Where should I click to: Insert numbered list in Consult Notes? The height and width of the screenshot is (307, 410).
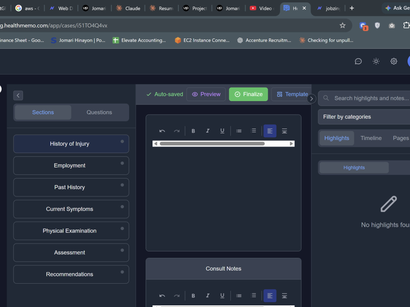253,296
